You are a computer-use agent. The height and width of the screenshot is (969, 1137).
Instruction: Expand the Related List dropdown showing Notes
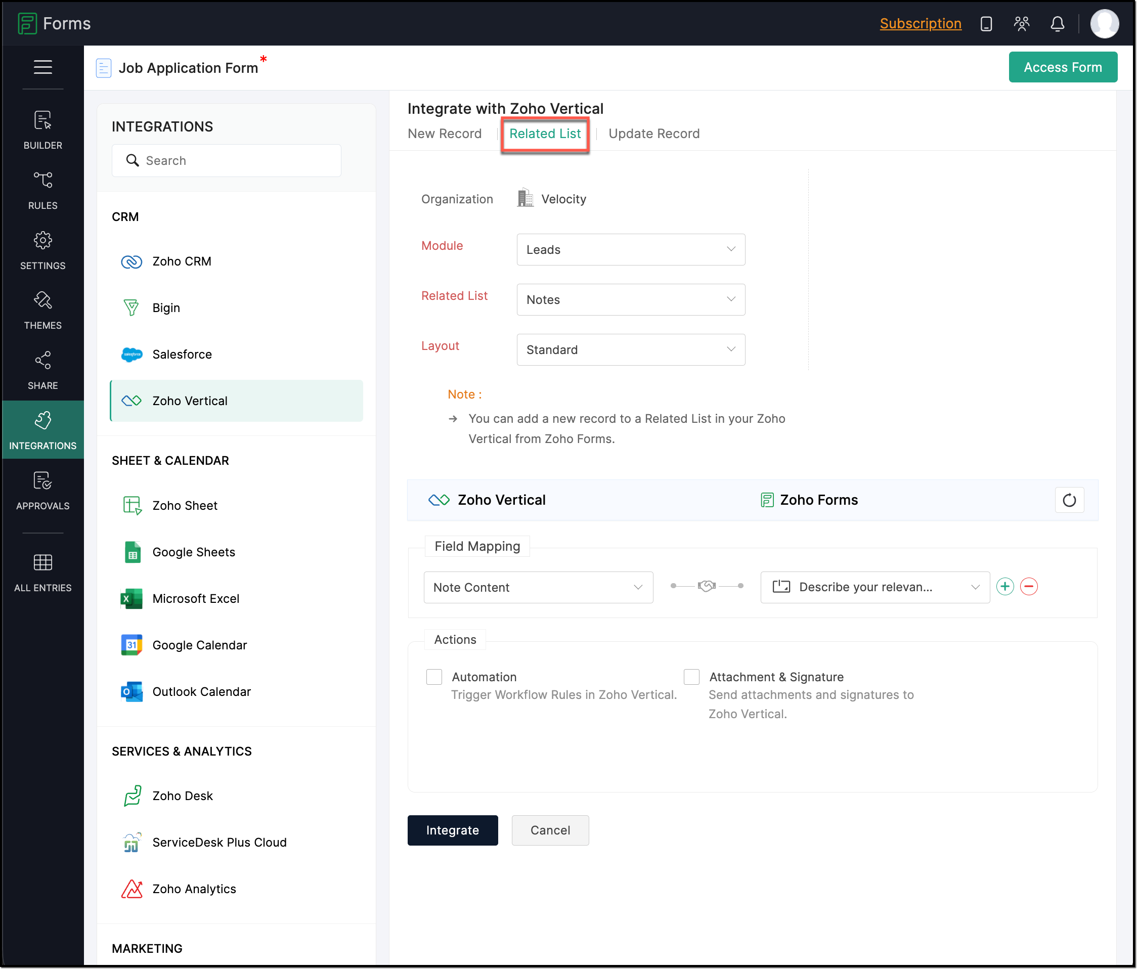coord(631,299)
